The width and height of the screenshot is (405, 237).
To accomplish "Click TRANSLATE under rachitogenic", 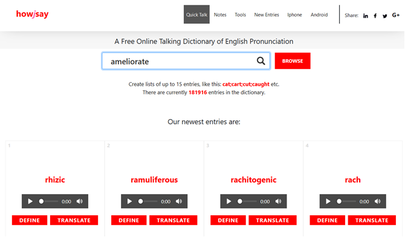I will [273, 220].
